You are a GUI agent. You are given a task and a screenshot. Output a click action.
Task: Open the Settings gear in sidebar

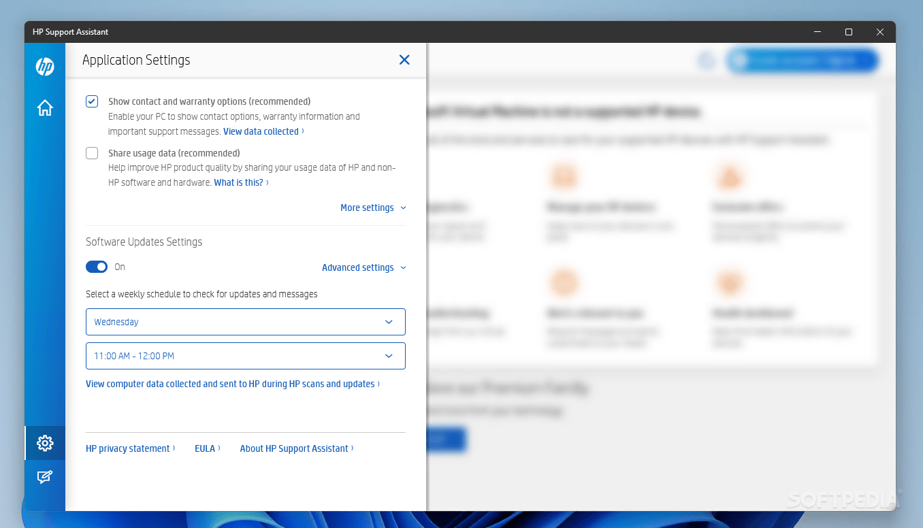tap(45, 443)
